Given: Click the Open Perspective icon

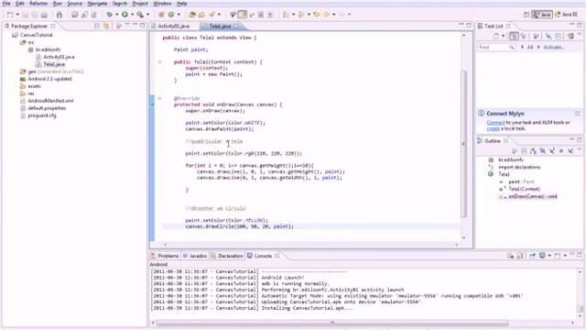Looking at the screenshot, I should [526, 15].
